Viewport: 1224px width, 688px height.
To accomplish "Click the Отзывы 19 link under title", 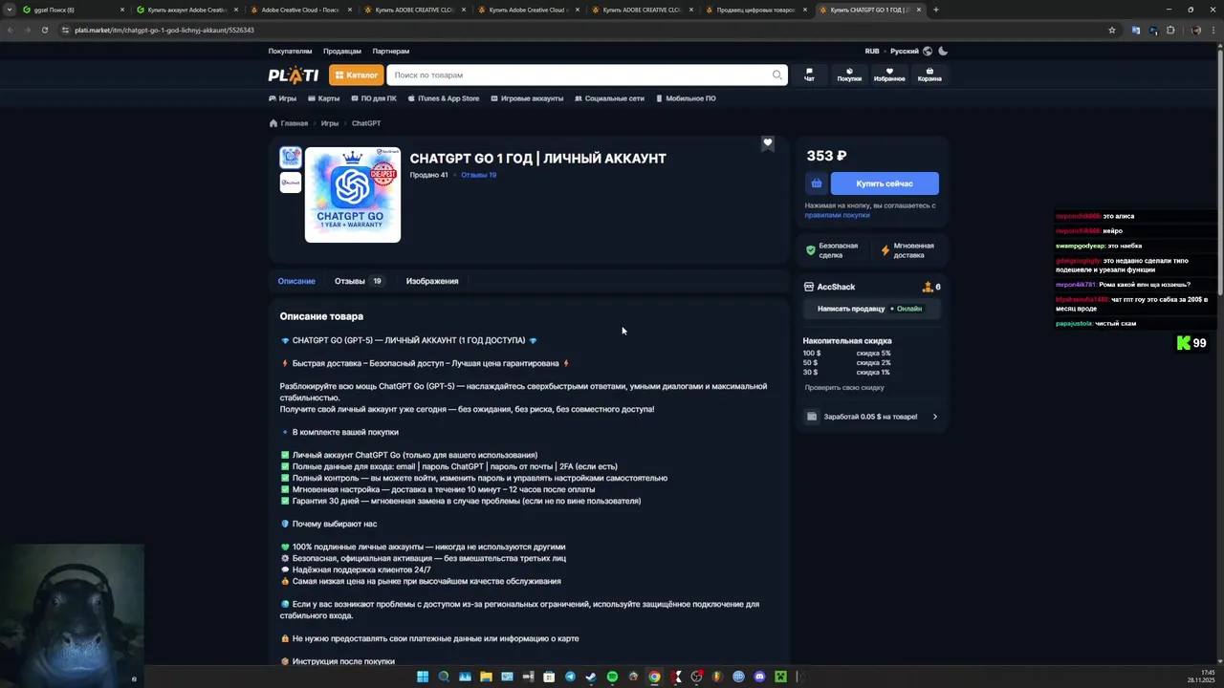I will (x=478, y=175).
